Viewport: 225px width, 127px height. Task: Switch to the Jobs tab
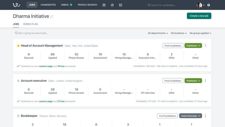pyautogui.click(x=16, y=24)
